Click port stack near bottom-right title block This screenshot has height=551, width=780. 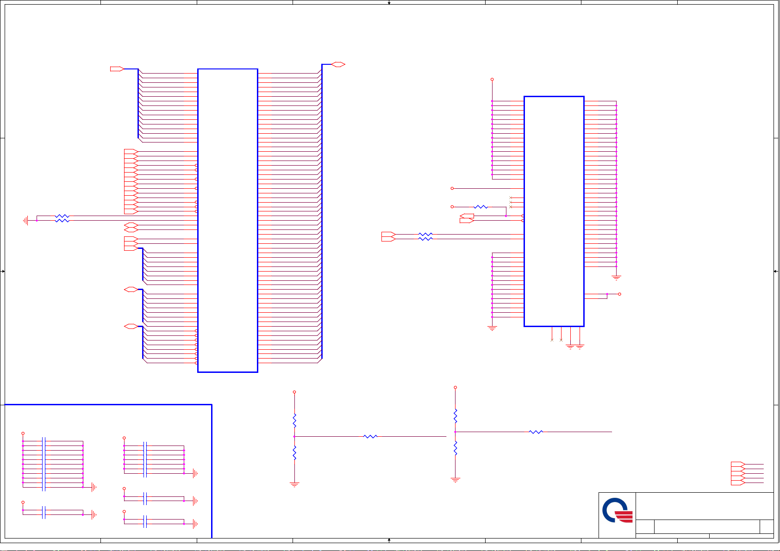[738, 473]
